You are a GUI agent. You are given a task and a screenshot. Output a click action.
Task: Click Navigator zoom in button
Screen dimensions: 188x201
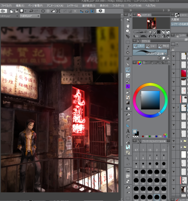(x=154, y=32)
